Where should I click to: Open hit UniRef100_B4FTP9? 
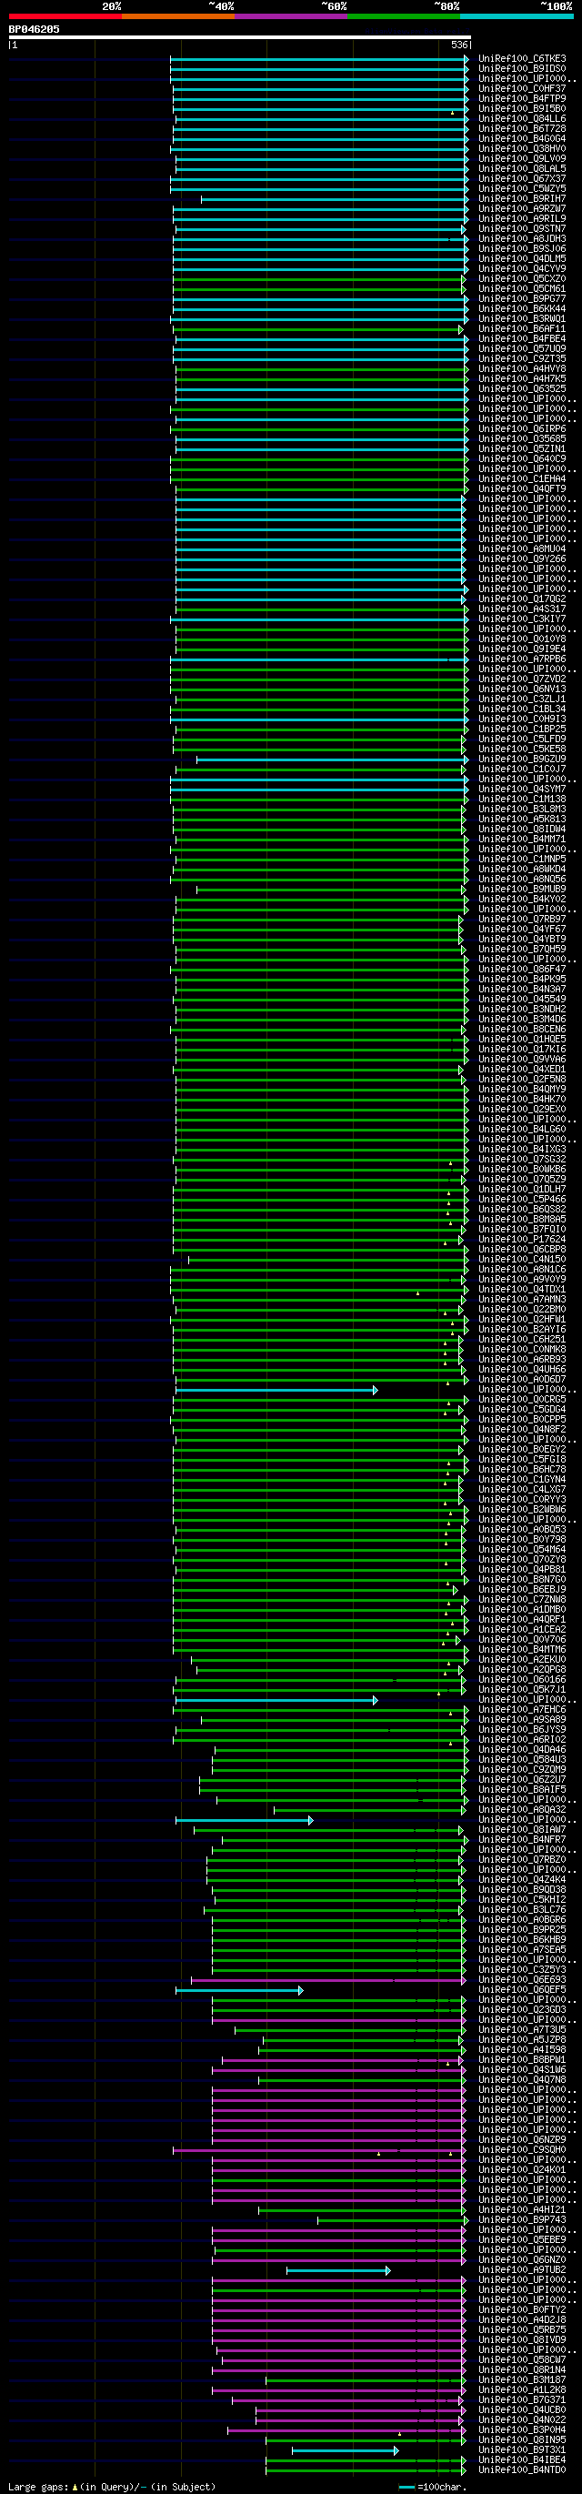pos(522,99)
